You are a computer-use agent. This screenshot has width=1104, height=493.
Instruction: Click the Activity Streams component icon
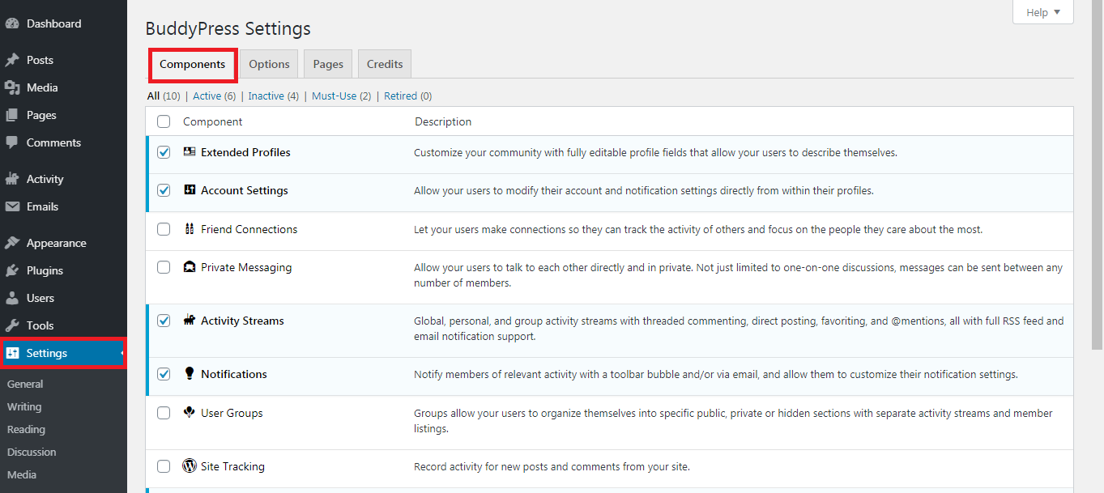click(190, 321)
